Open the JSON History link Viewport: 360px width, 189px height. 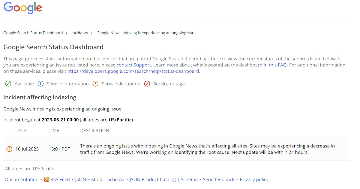coord(89,179)
